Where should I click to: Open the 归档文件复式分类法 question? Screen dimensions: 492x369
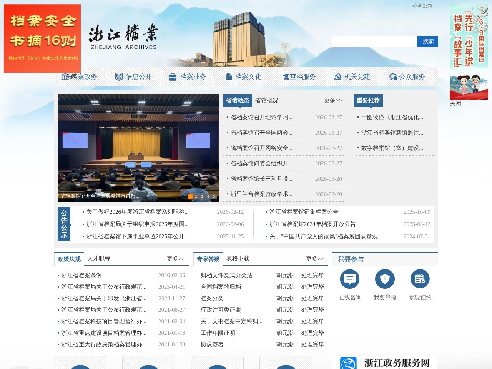[x=226, y=275]
